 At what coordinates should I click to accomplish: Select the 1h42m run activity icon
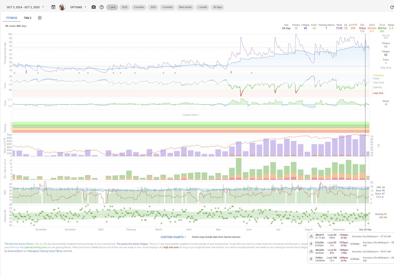(x=311, y=259)
